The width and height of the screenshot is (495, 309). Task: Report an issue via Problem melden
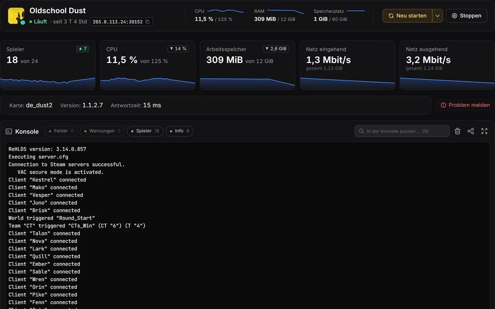465,105
